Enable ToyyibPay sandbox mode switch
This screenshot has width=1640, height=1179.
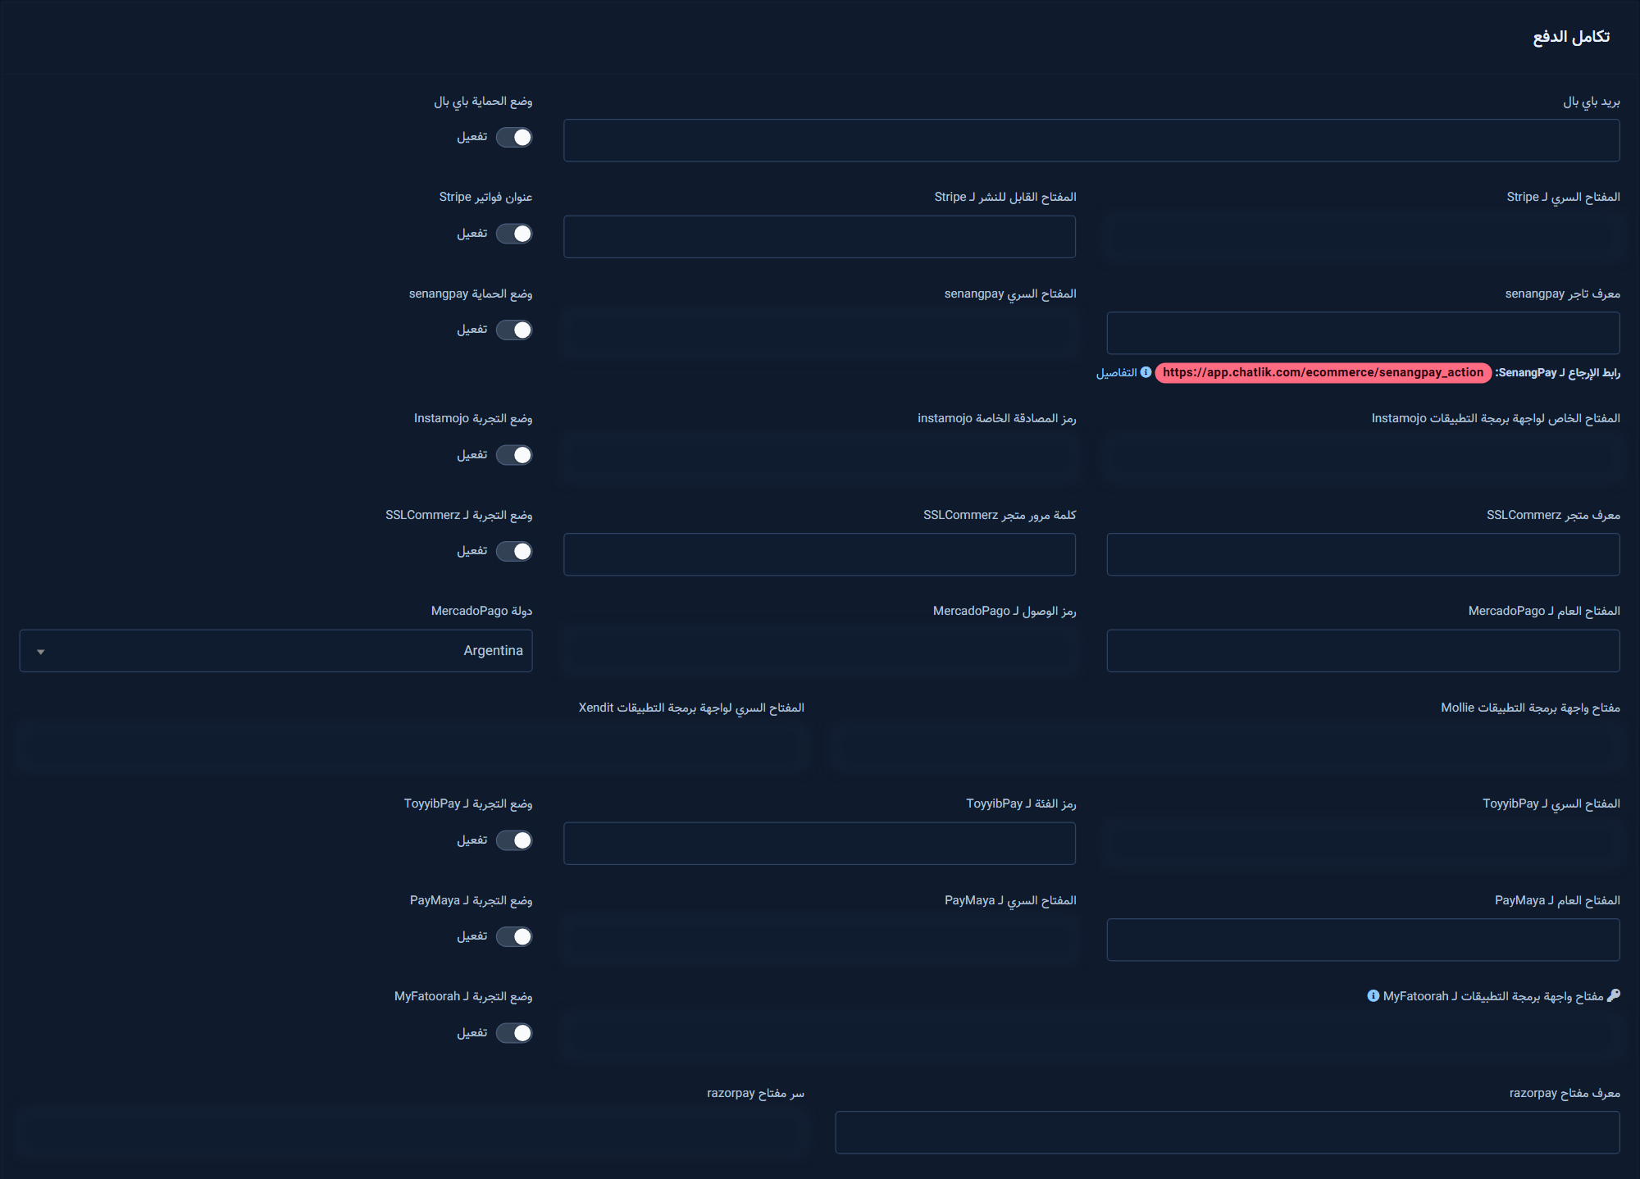514,840
